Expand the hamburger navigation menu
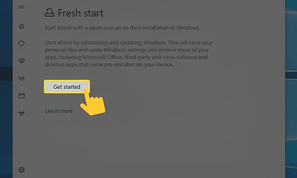 click(x=22, y=7)
